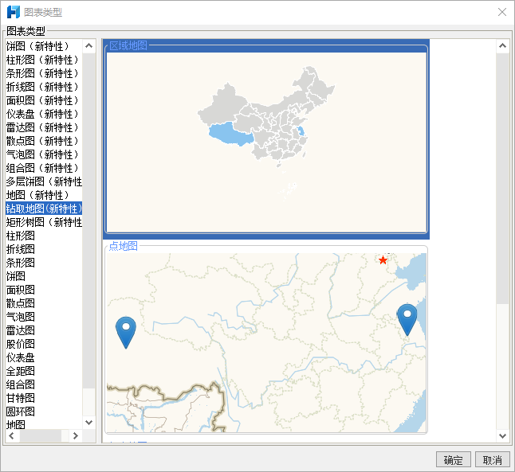515x472 pixels.
Task: Click list horizontal scroll right arrow
Action: coord(76,435)
